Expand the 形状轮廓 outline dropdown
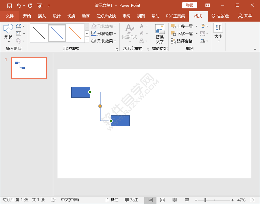260x204 pixels. pyautogui.click(x=115, y=34)
